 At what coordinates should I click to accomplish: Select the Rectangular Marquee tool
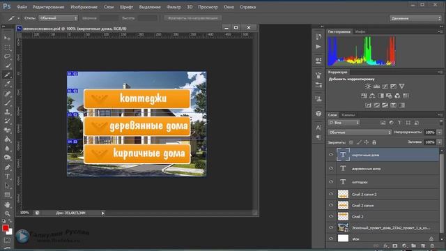7,47
